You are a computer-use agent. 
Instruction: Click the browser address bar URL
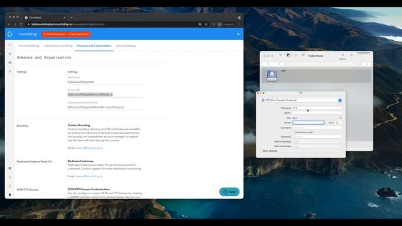pyautogui.click(x=68, y=24)
